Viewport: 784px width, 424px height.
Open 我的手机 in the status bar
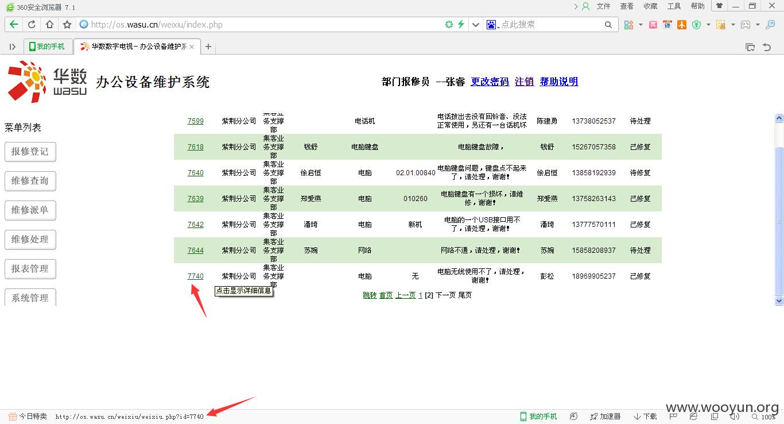pyautogui.click(x=538, y=417)
